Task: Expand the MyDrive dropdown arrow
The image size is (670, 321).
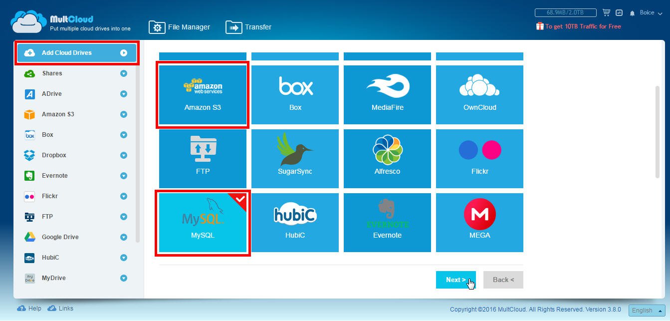Action: 124,278
